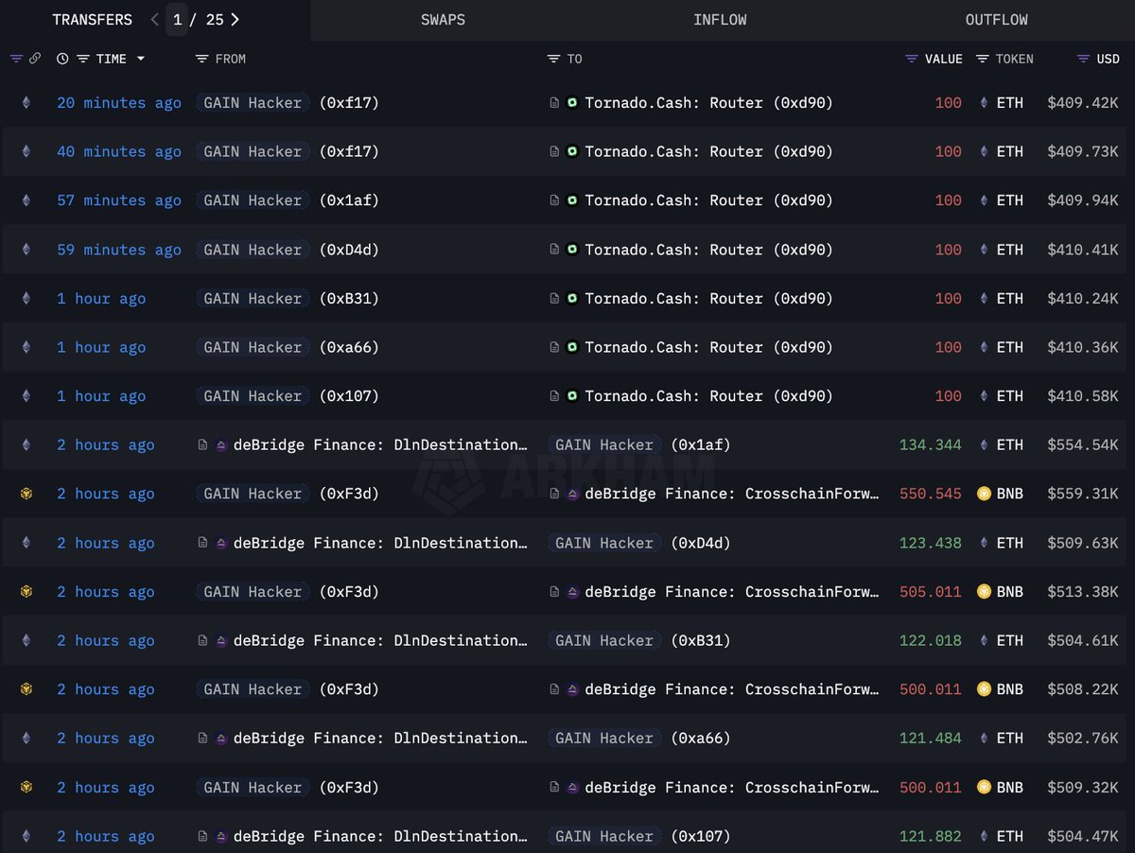
Task: Open the USD column filter
Action: pos(1083,59)
